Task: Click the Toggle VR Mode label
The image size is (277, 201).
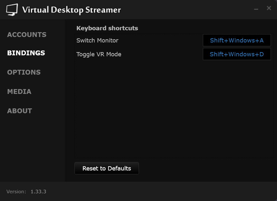Action: (99, 54)
